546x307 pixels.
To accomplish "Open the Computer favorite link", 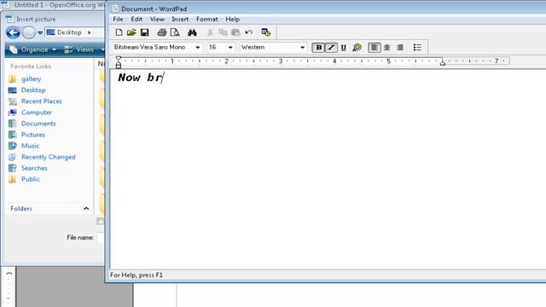I will coord(37,113).
